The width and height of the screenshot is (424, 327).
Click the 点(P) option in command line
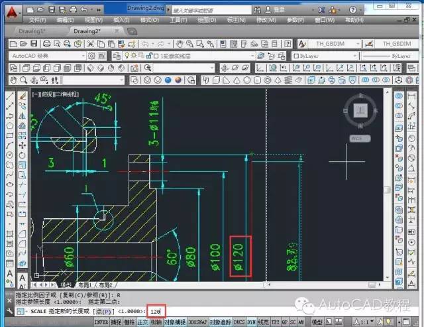(103, 311)
